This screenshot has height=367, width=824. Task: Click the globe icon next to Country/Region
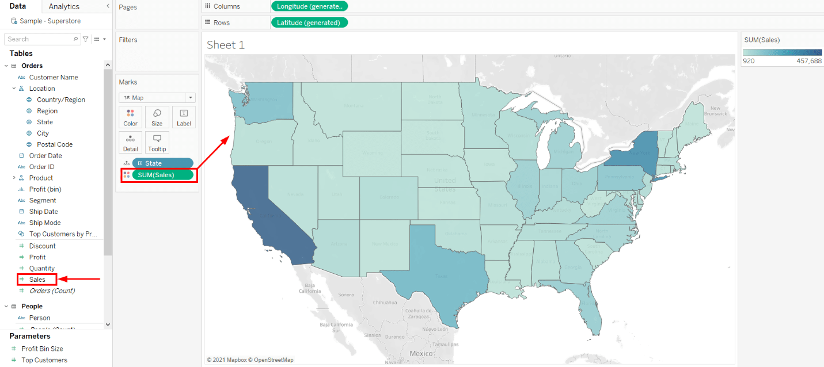coord(29,100)
